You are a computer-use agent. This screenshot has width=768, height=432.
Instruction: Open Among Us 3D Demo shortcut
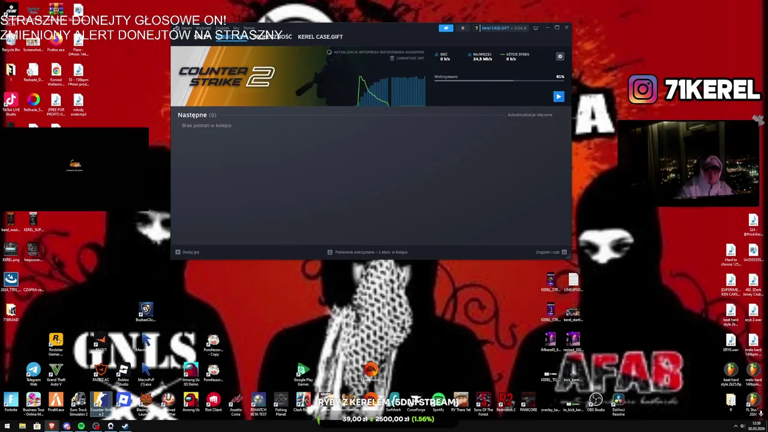point(191,374)
